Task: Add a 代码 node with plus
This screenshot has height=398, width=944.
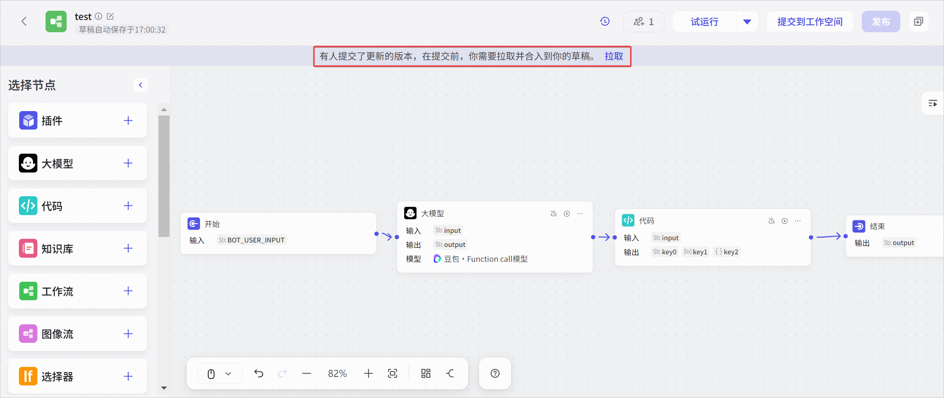Action: click(x=128, y=206)
